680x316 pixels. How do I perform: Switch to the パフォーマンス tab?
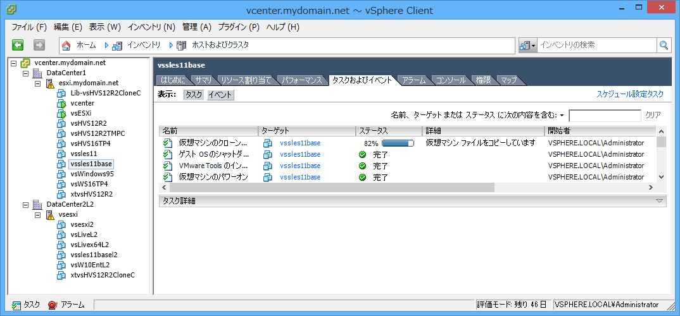coord(302,80)
